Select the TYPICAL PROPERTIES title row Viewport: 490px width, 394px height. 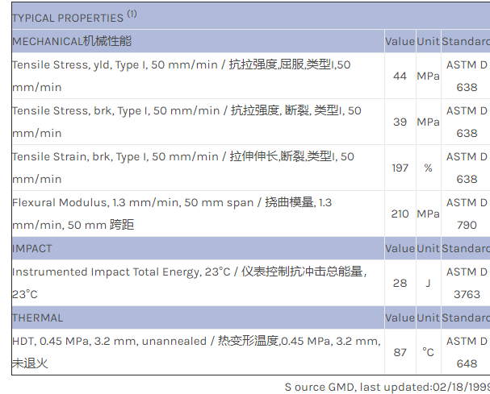[69, 17]
